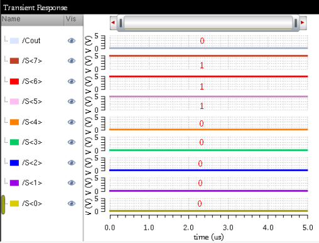This screenshot has width=319, height=243.
Task: Click the 2.0 time axis tick label
Action: click(188, 227)
